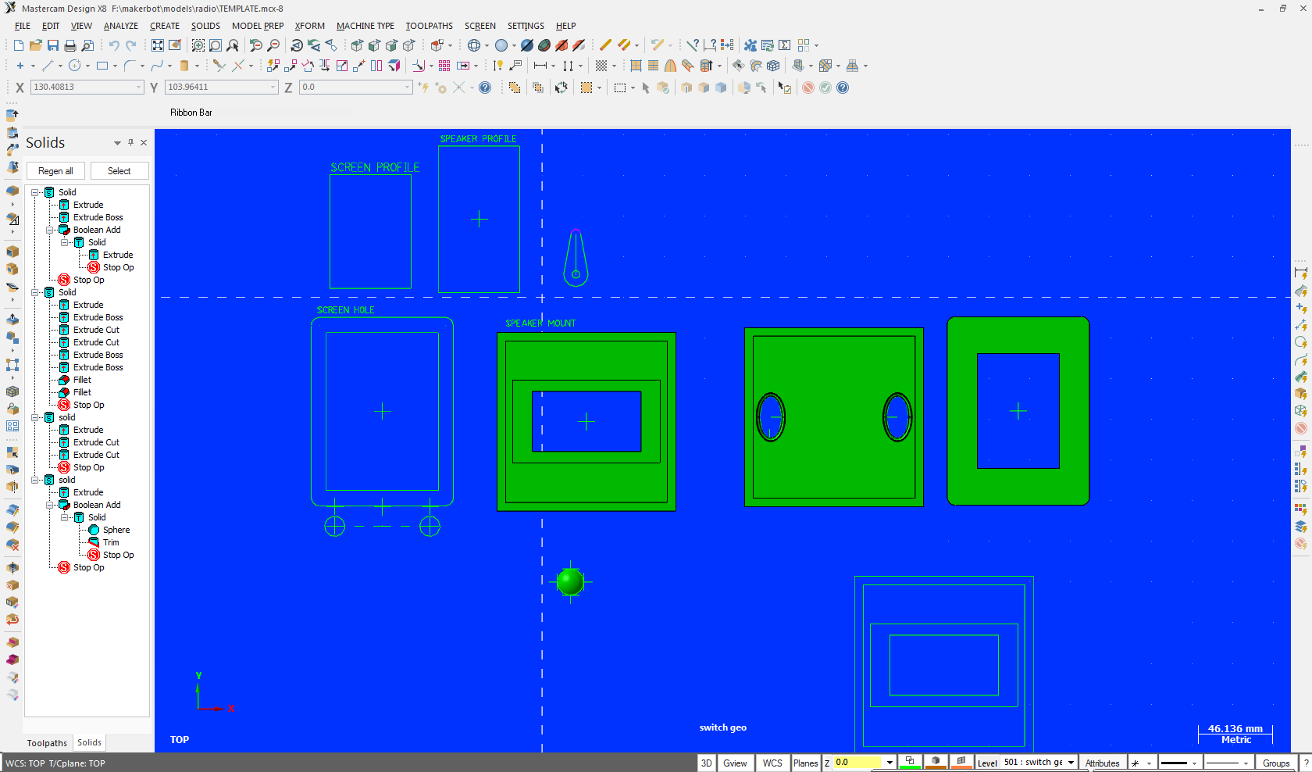
Task: Open a file with the folder icon
Action: point(36,45)
